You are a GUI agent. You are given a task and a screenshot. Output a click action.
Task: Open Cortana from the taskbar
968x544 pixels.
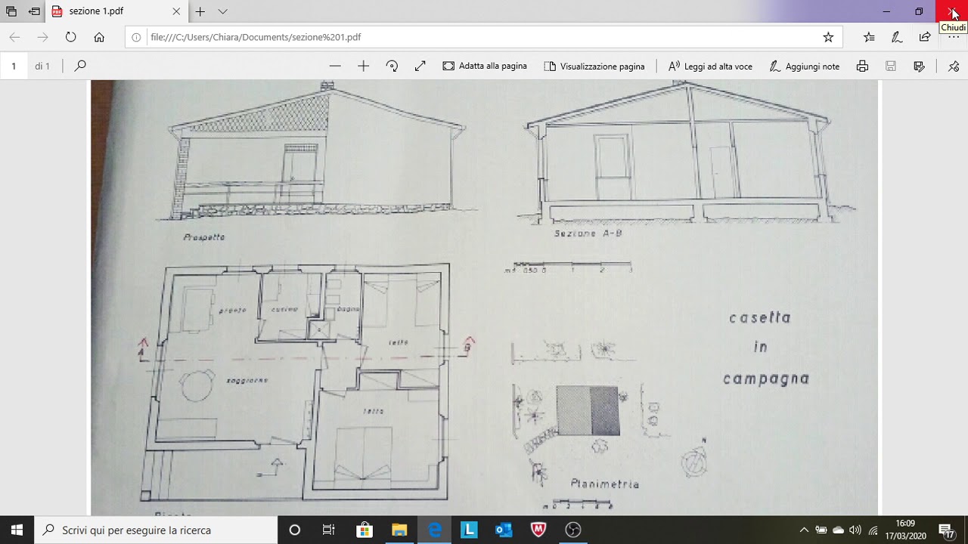pyautogui.click(x=295, y=530)
